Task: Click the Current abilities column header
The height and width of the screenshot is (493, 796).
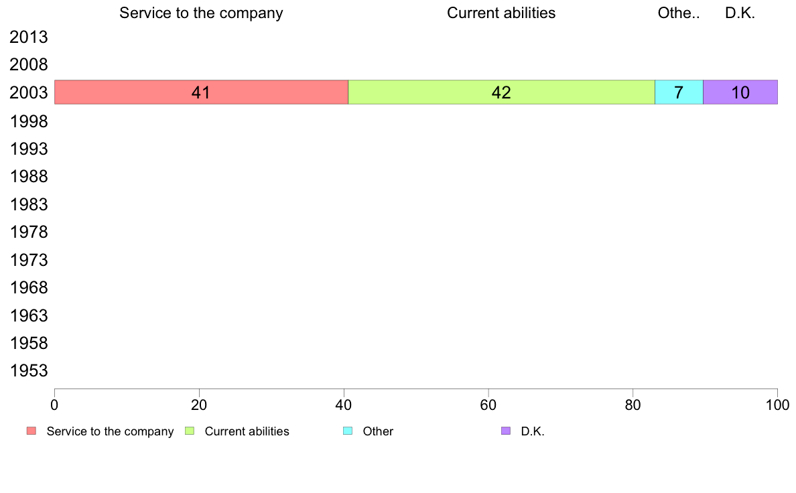Action: click(x=501, y=13)
